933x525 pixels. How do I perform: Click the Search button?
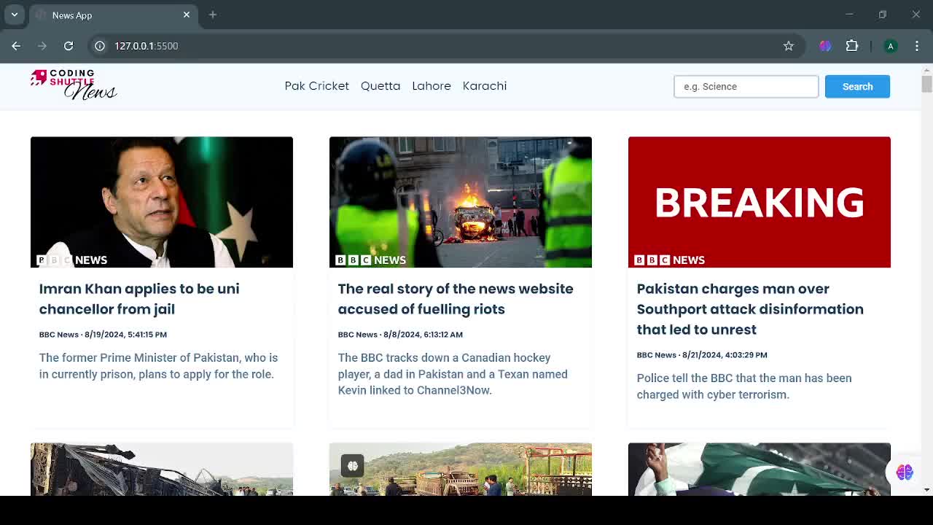857,87
